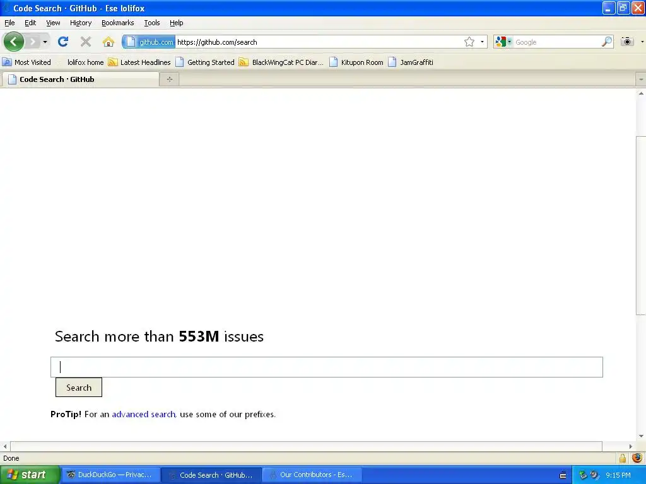The width and height of the screenshot is (646, 484).
Task: Click the 9:15 PM system clock
Action: coord(618,475)
